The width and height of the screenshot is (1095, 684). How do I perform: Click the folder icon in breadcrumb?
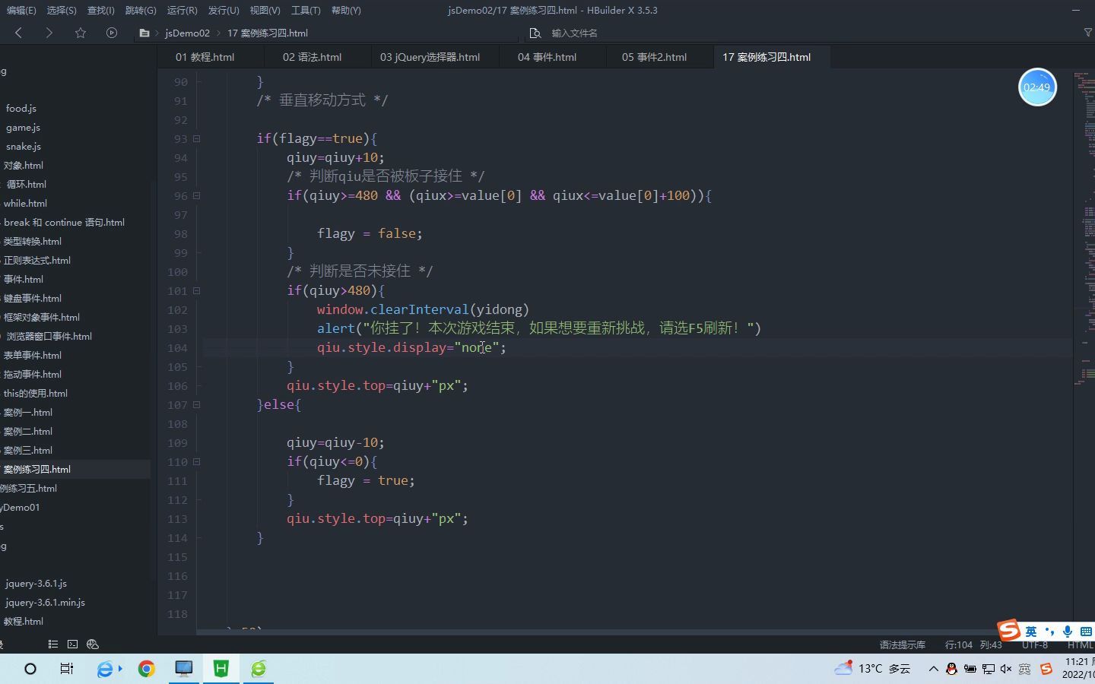[x=144, y=33]
